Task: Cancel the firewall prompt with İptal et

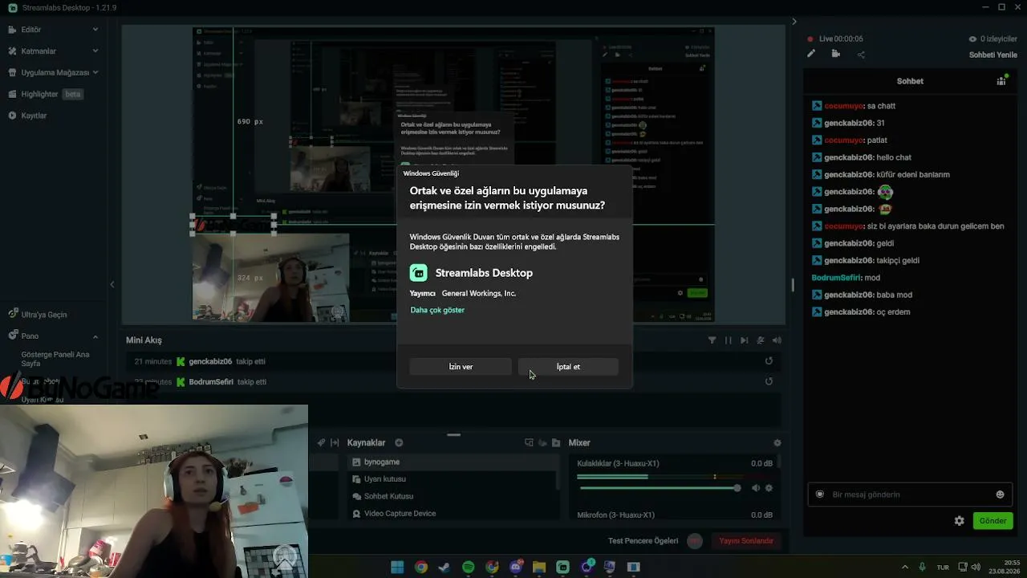Action: (x=568, y=367)
